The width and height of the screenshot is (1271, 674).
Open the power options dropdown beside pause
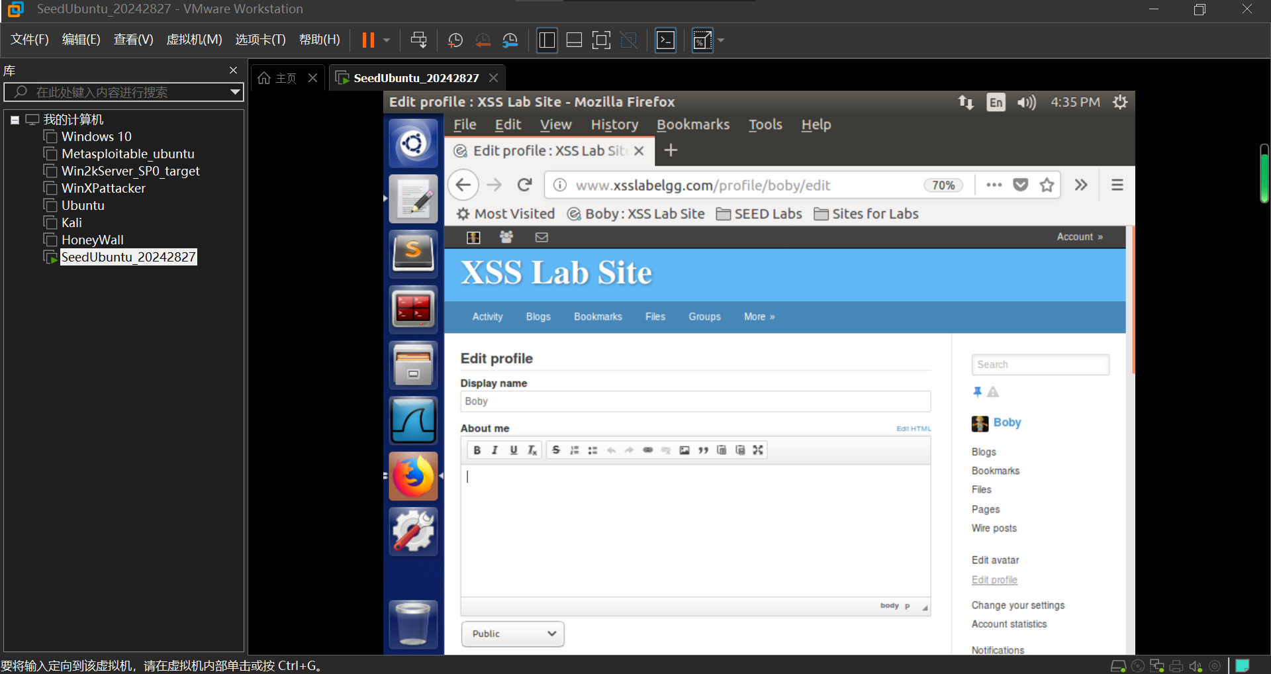[387, 40]
